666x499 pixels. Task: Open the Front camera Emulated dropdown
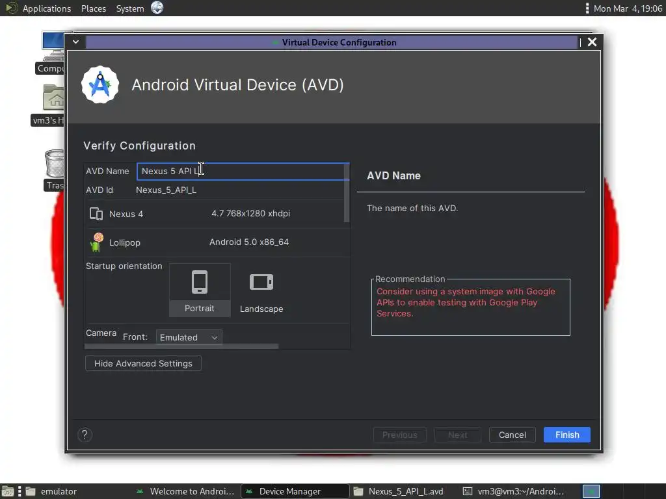189,337
